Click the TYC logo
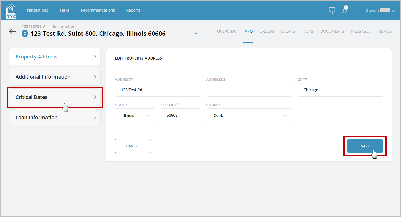The height and width of the screenshot is (217, 401). [x=11, y=10]
